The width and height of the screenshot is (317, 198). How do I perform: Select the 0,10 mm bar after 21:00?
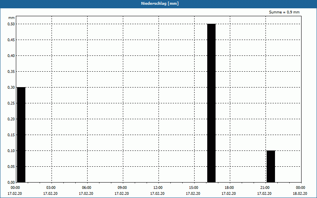pyautogui.click(x=271, y=166)
